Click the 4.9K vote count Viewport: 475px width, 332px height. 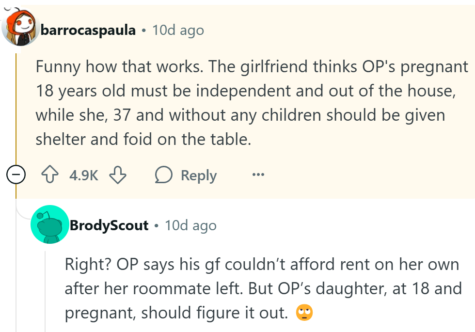tap(84, 175)
